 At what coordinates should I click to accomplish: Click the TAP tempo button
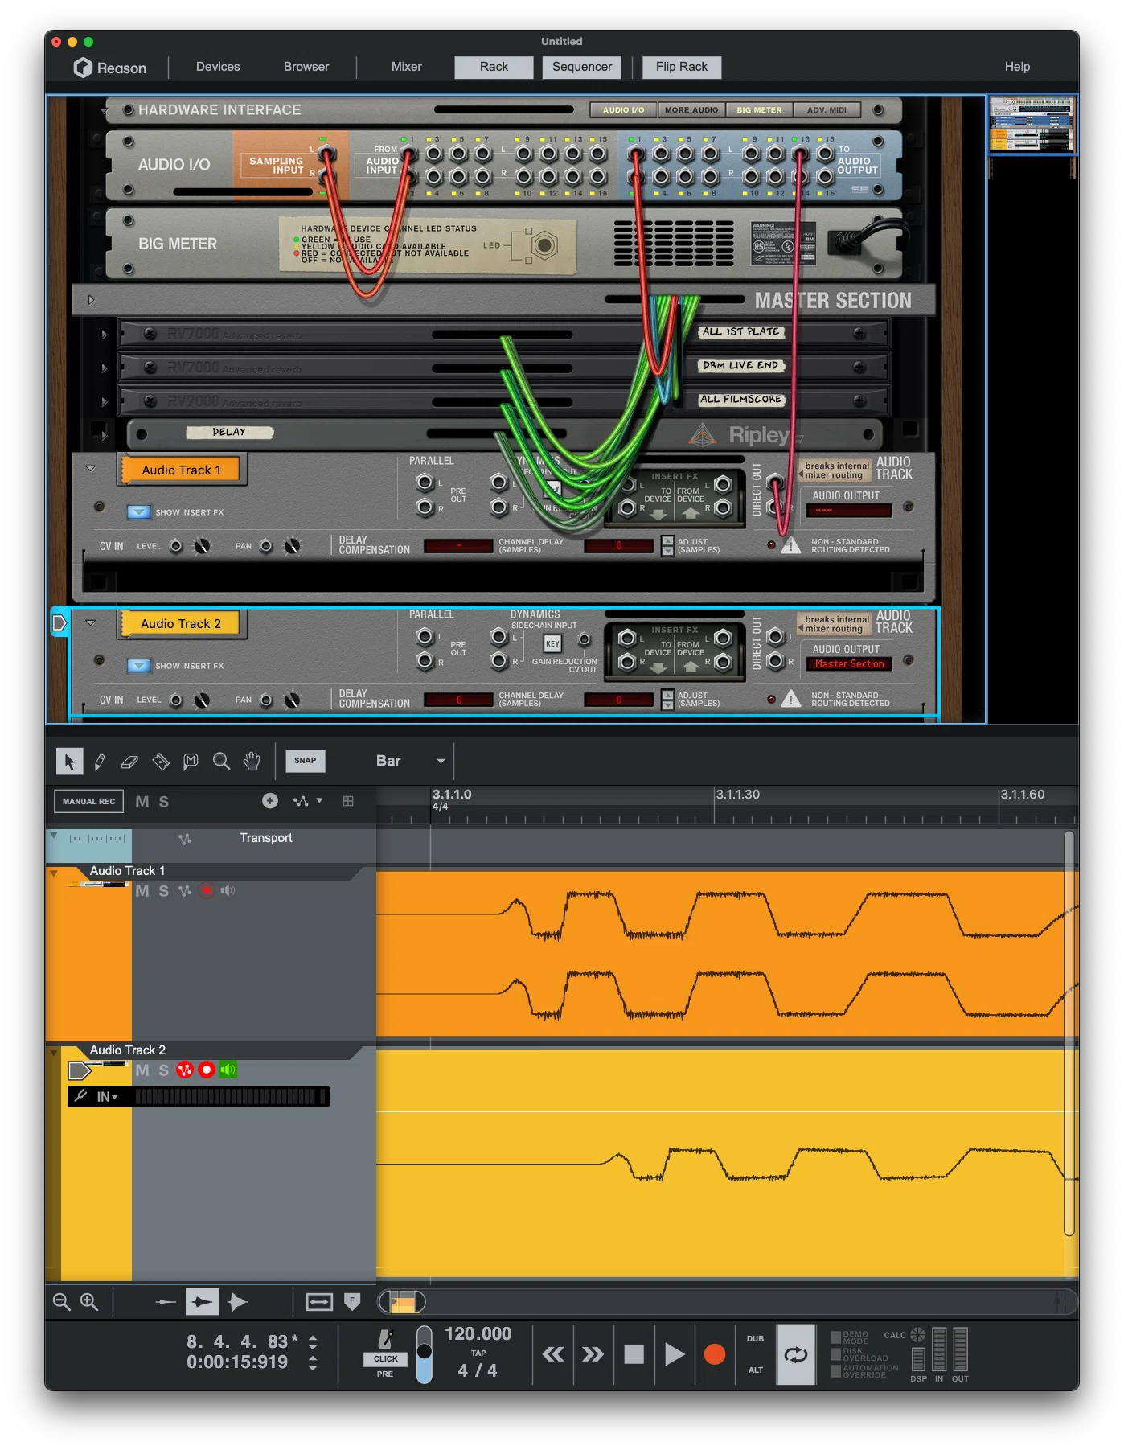tap(478, 1353)
